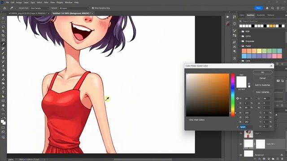Expand the CMYK swatch folder

240,36
